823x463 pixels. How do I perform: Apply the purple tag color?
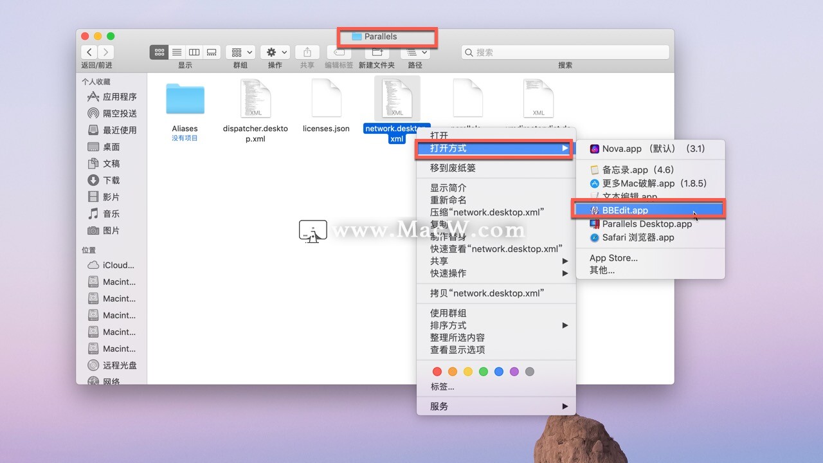514,372
